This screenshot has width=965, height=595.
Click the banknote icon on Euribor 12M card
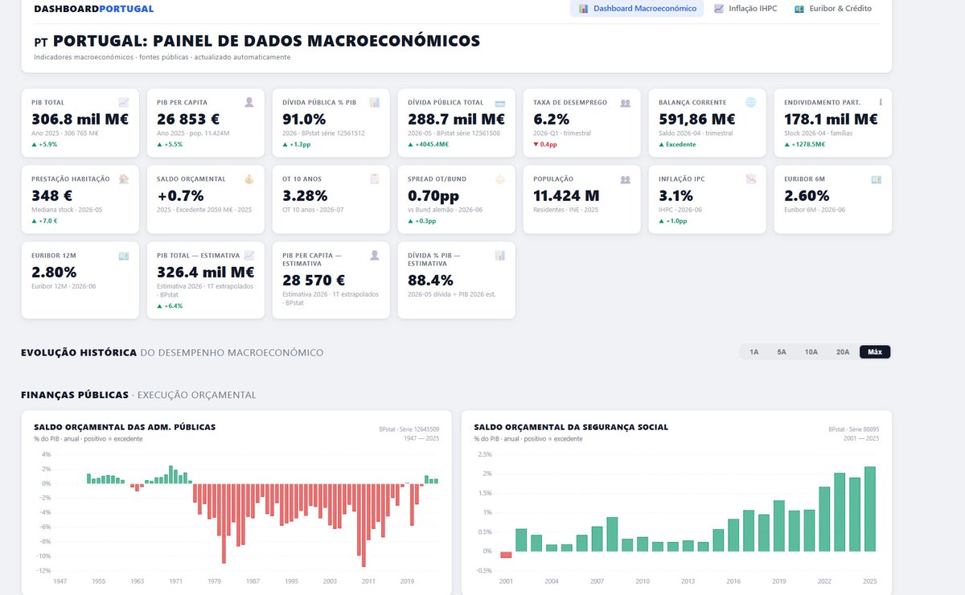(x=123, y=256)
